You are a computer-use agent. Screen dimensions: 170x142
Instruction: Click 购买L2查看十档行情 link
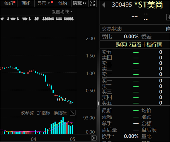point(139,45)
